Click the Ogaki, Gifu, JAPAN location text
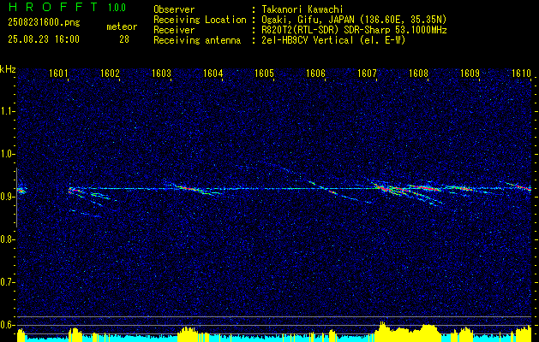Screen dimensions: 539x342 (354, 20)
